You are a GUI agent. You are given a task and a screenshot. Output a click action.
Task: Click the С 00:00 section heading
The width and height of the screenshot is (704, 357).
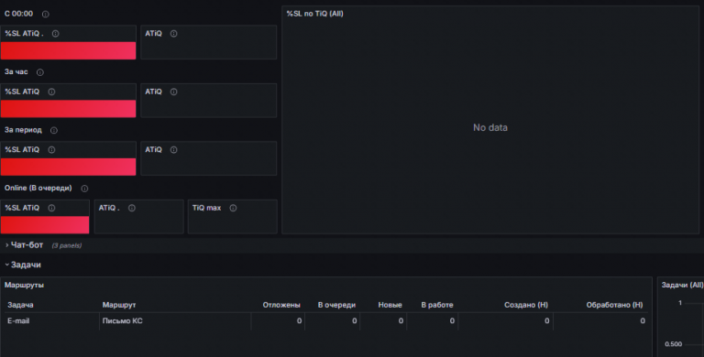coord(19,14)
